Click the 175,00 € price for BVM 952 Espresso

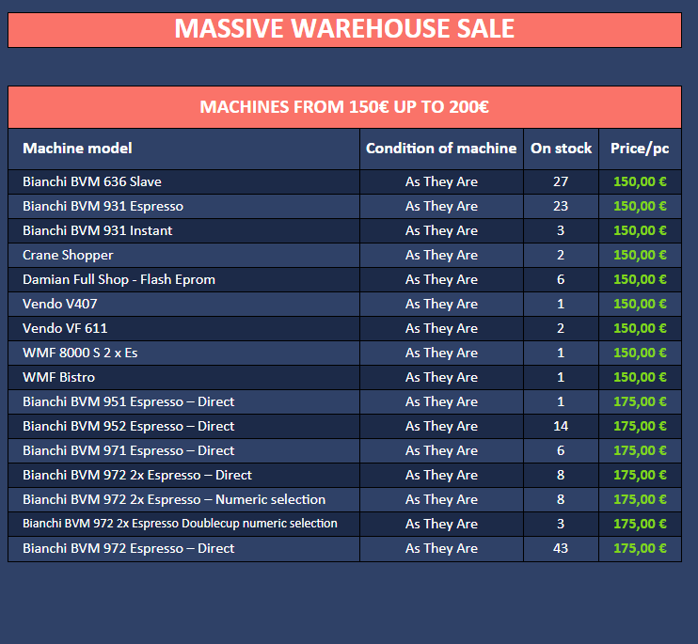(x=640, y=426)
